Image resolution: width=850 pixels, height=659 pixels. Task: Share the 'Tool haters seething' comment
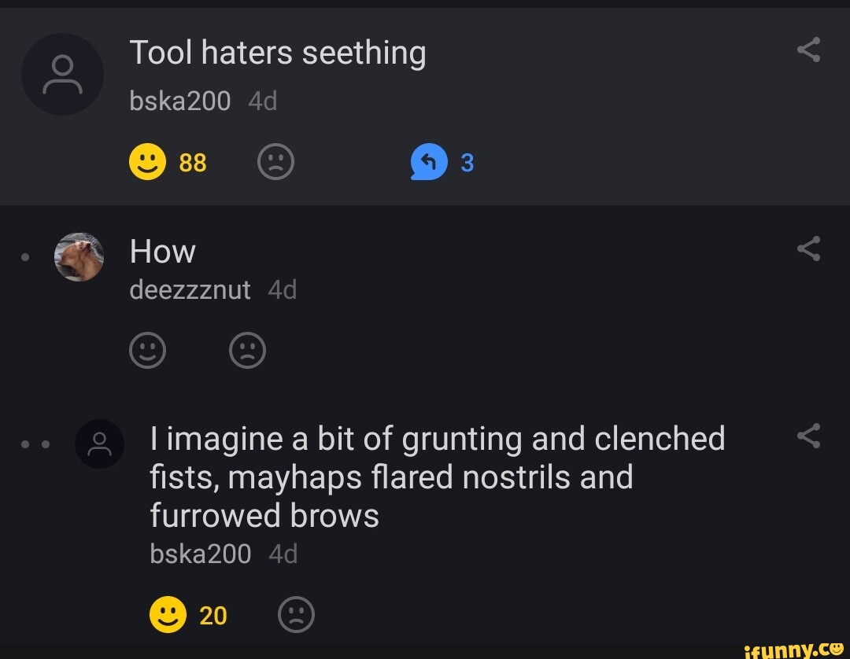809,51
